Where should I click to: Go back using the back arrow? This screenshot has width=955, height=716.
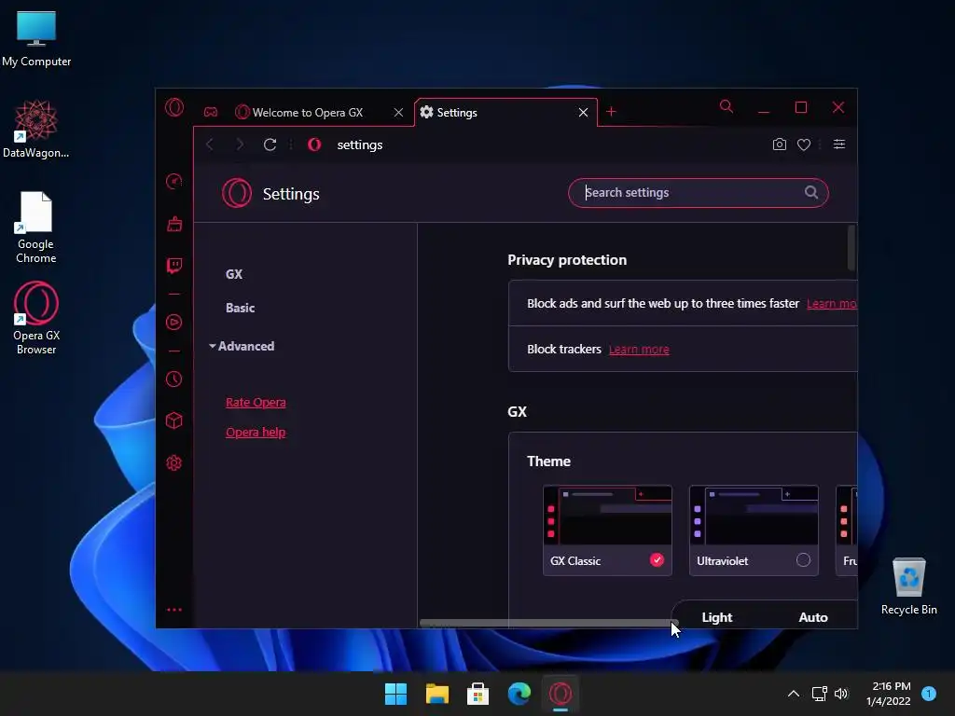[x=210, y=145]
